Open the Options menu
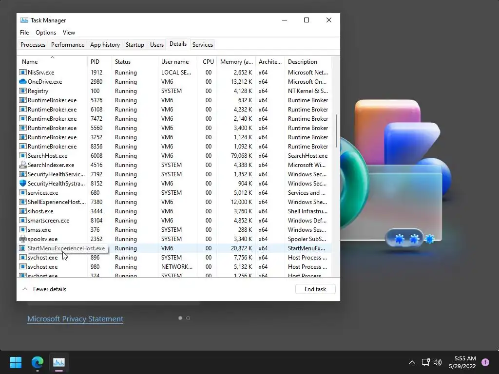Viewport: 499px width, 374px height. (x=46, y=33)
